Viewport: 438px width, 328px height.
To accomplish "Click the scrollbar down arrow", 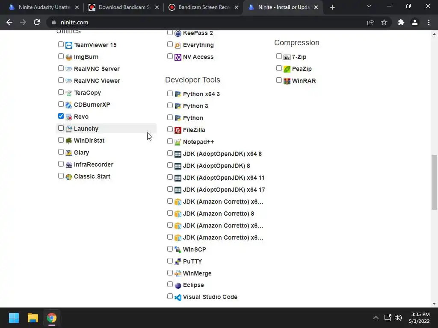I will click(434, 304).
